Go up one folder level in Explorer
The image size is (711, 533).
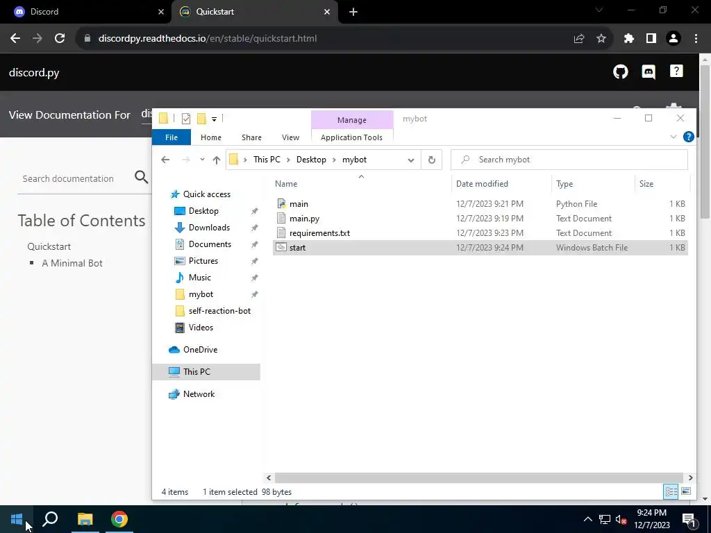pos(217,160)
